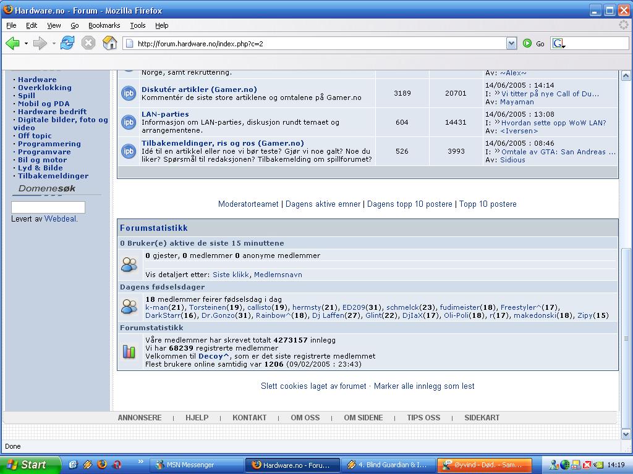Open Off topic in the sidebar
633x474 pixels.
click(35, 136)
